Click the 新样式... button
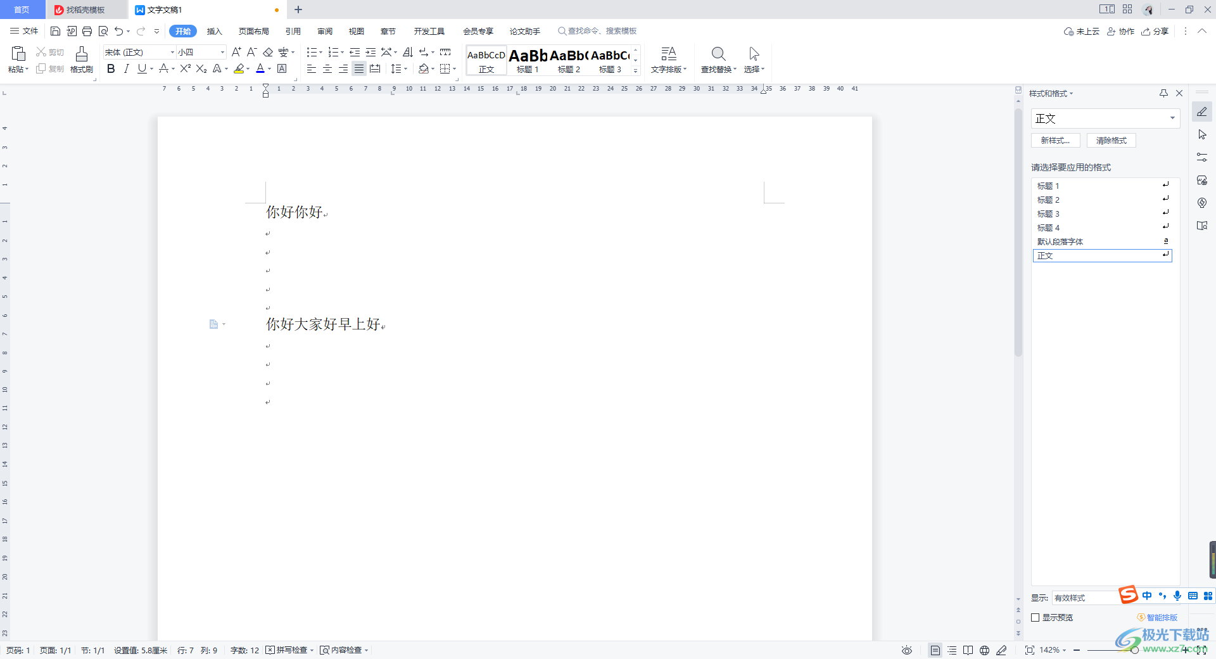1216x659 pixels. [x=1056, y=141]
